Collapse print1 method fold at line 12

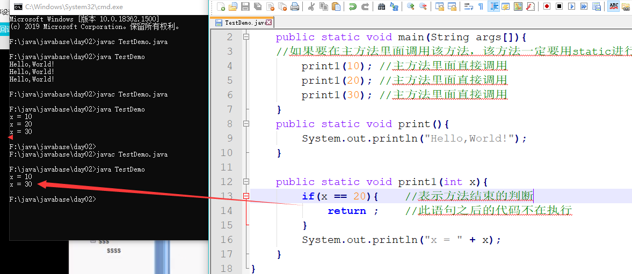[x=246, y=182]
